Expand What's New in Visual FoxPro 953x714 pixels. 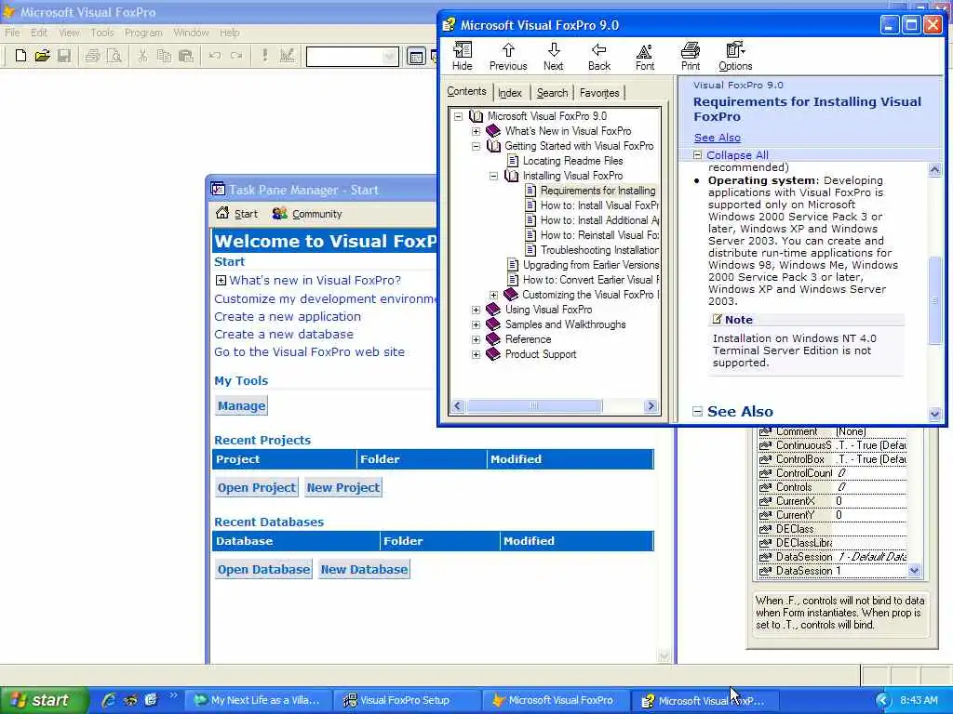(x=476, y=131)
